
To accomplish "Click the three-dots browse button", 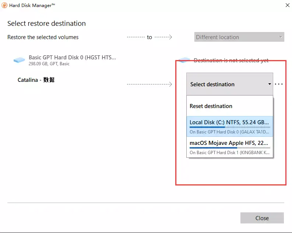I will (279, 84).
